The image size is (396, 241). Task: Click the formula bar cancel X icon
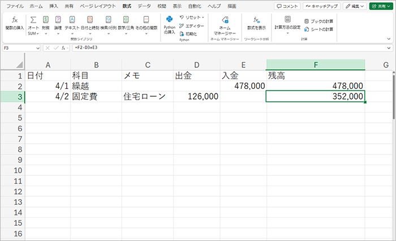48,48
